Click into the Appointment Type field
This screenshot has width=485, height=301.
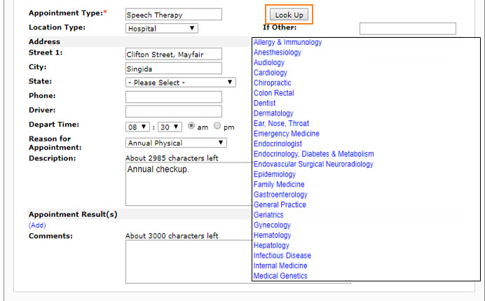click(173, 15)
